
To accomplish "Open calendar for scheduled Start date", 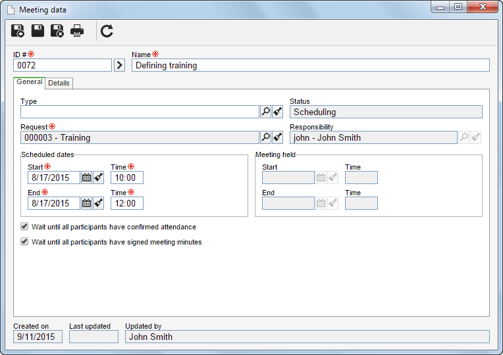I will (86, 177).
